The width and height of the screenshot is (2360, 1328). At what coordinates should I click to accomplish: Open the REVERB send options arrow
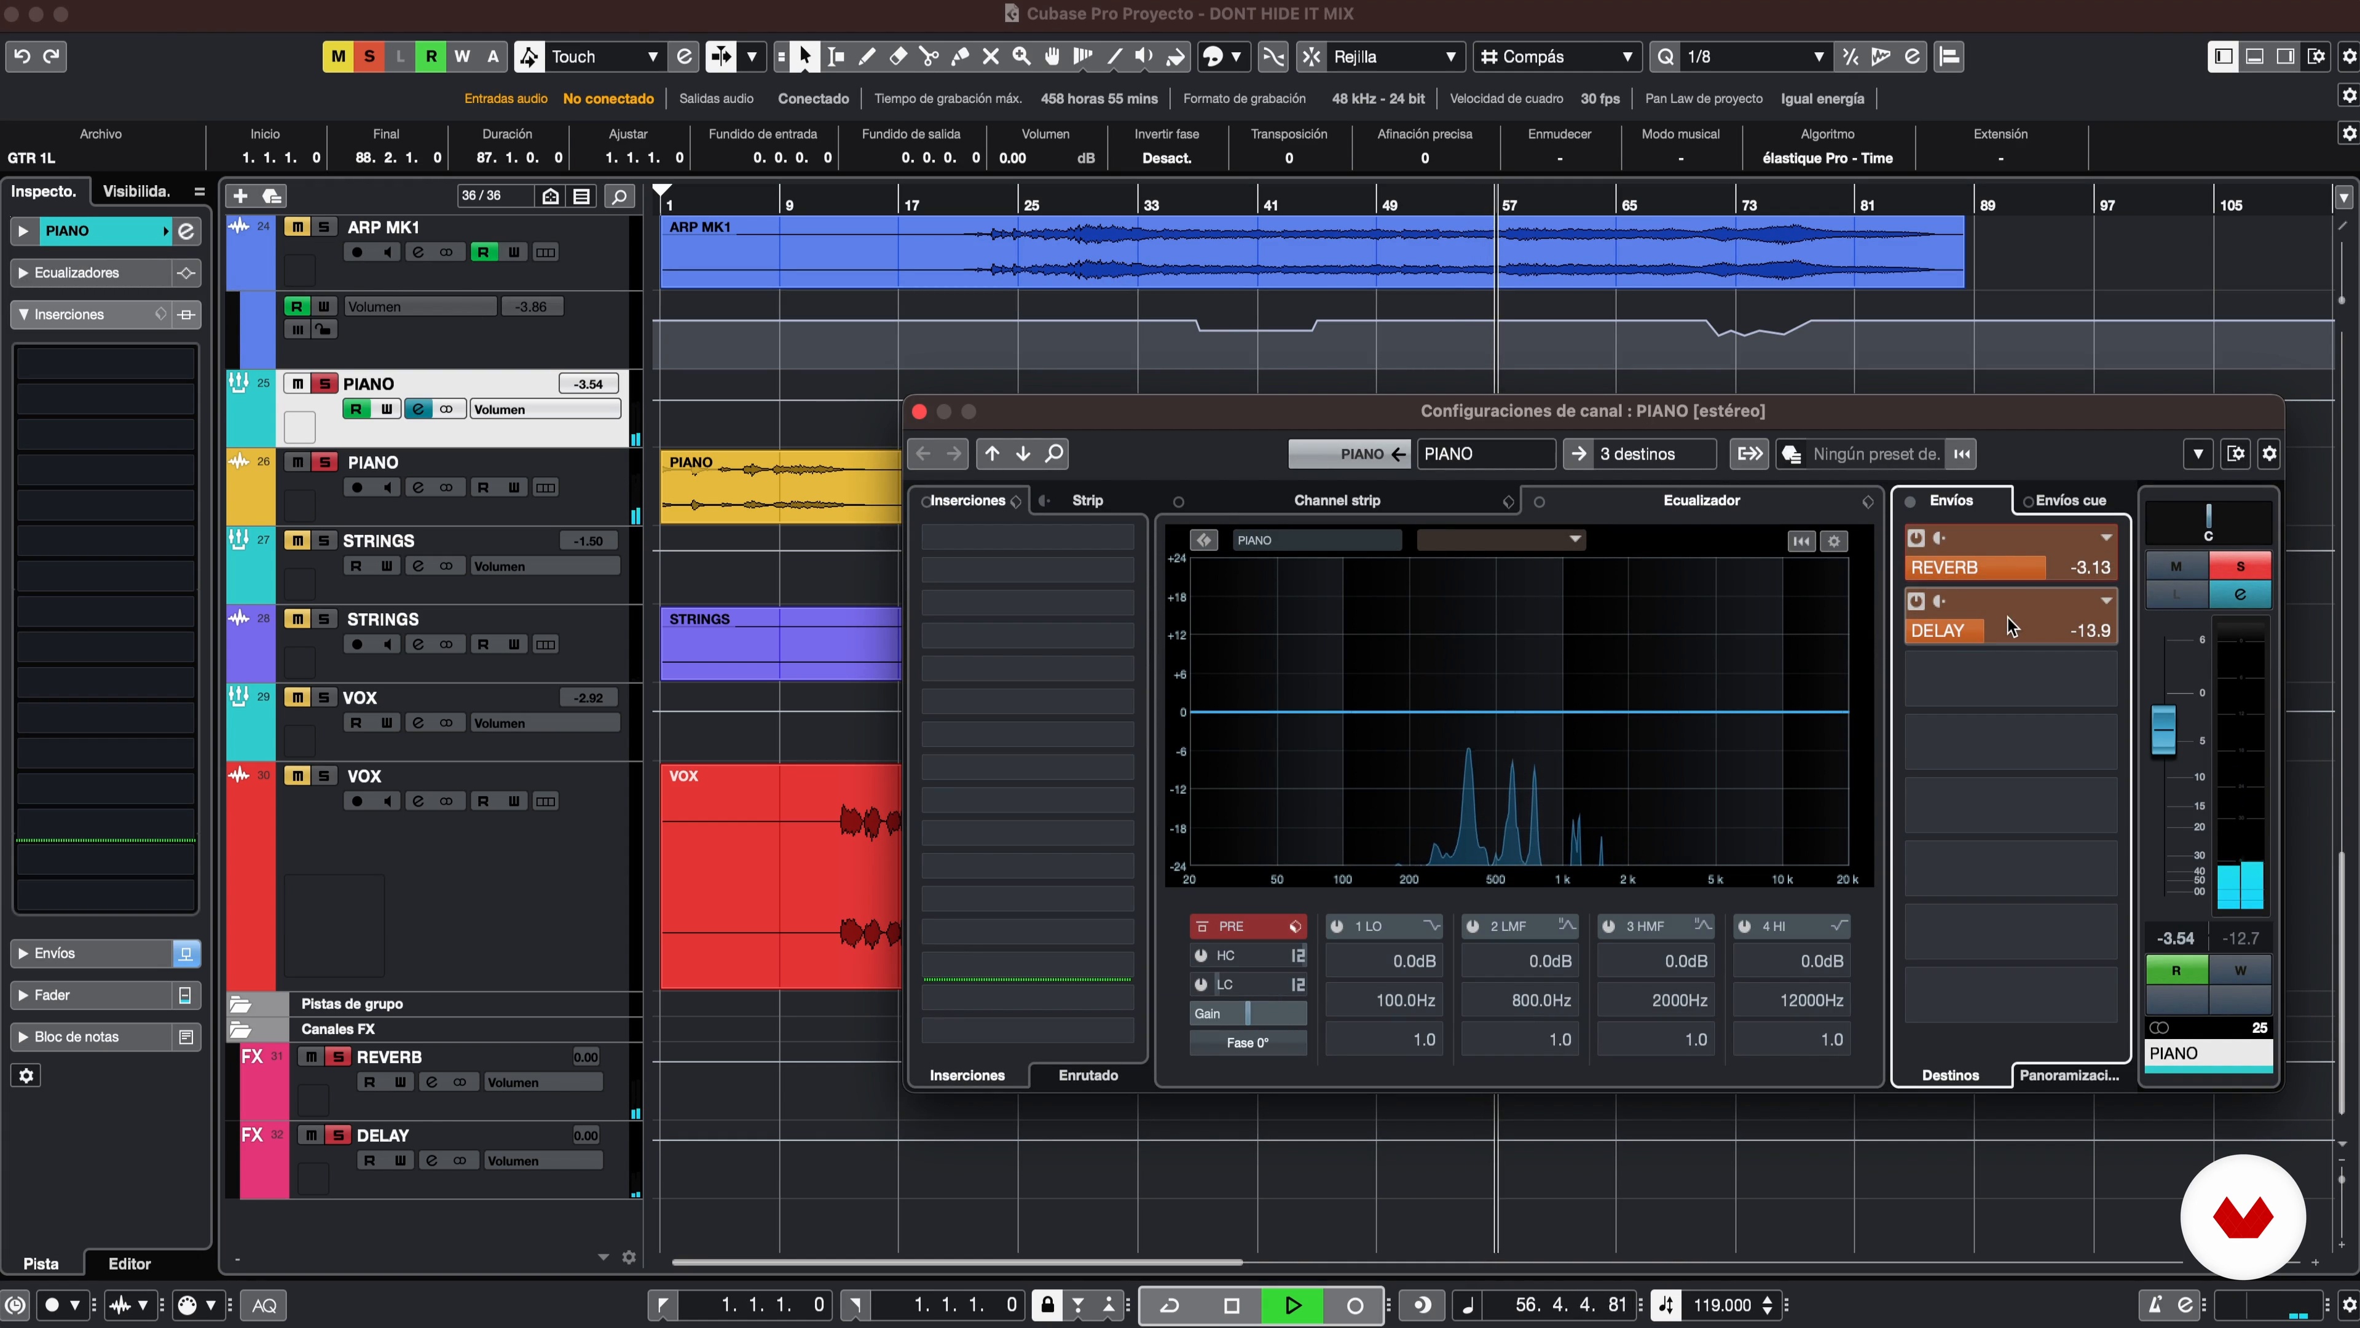(x=2106, y=538)
